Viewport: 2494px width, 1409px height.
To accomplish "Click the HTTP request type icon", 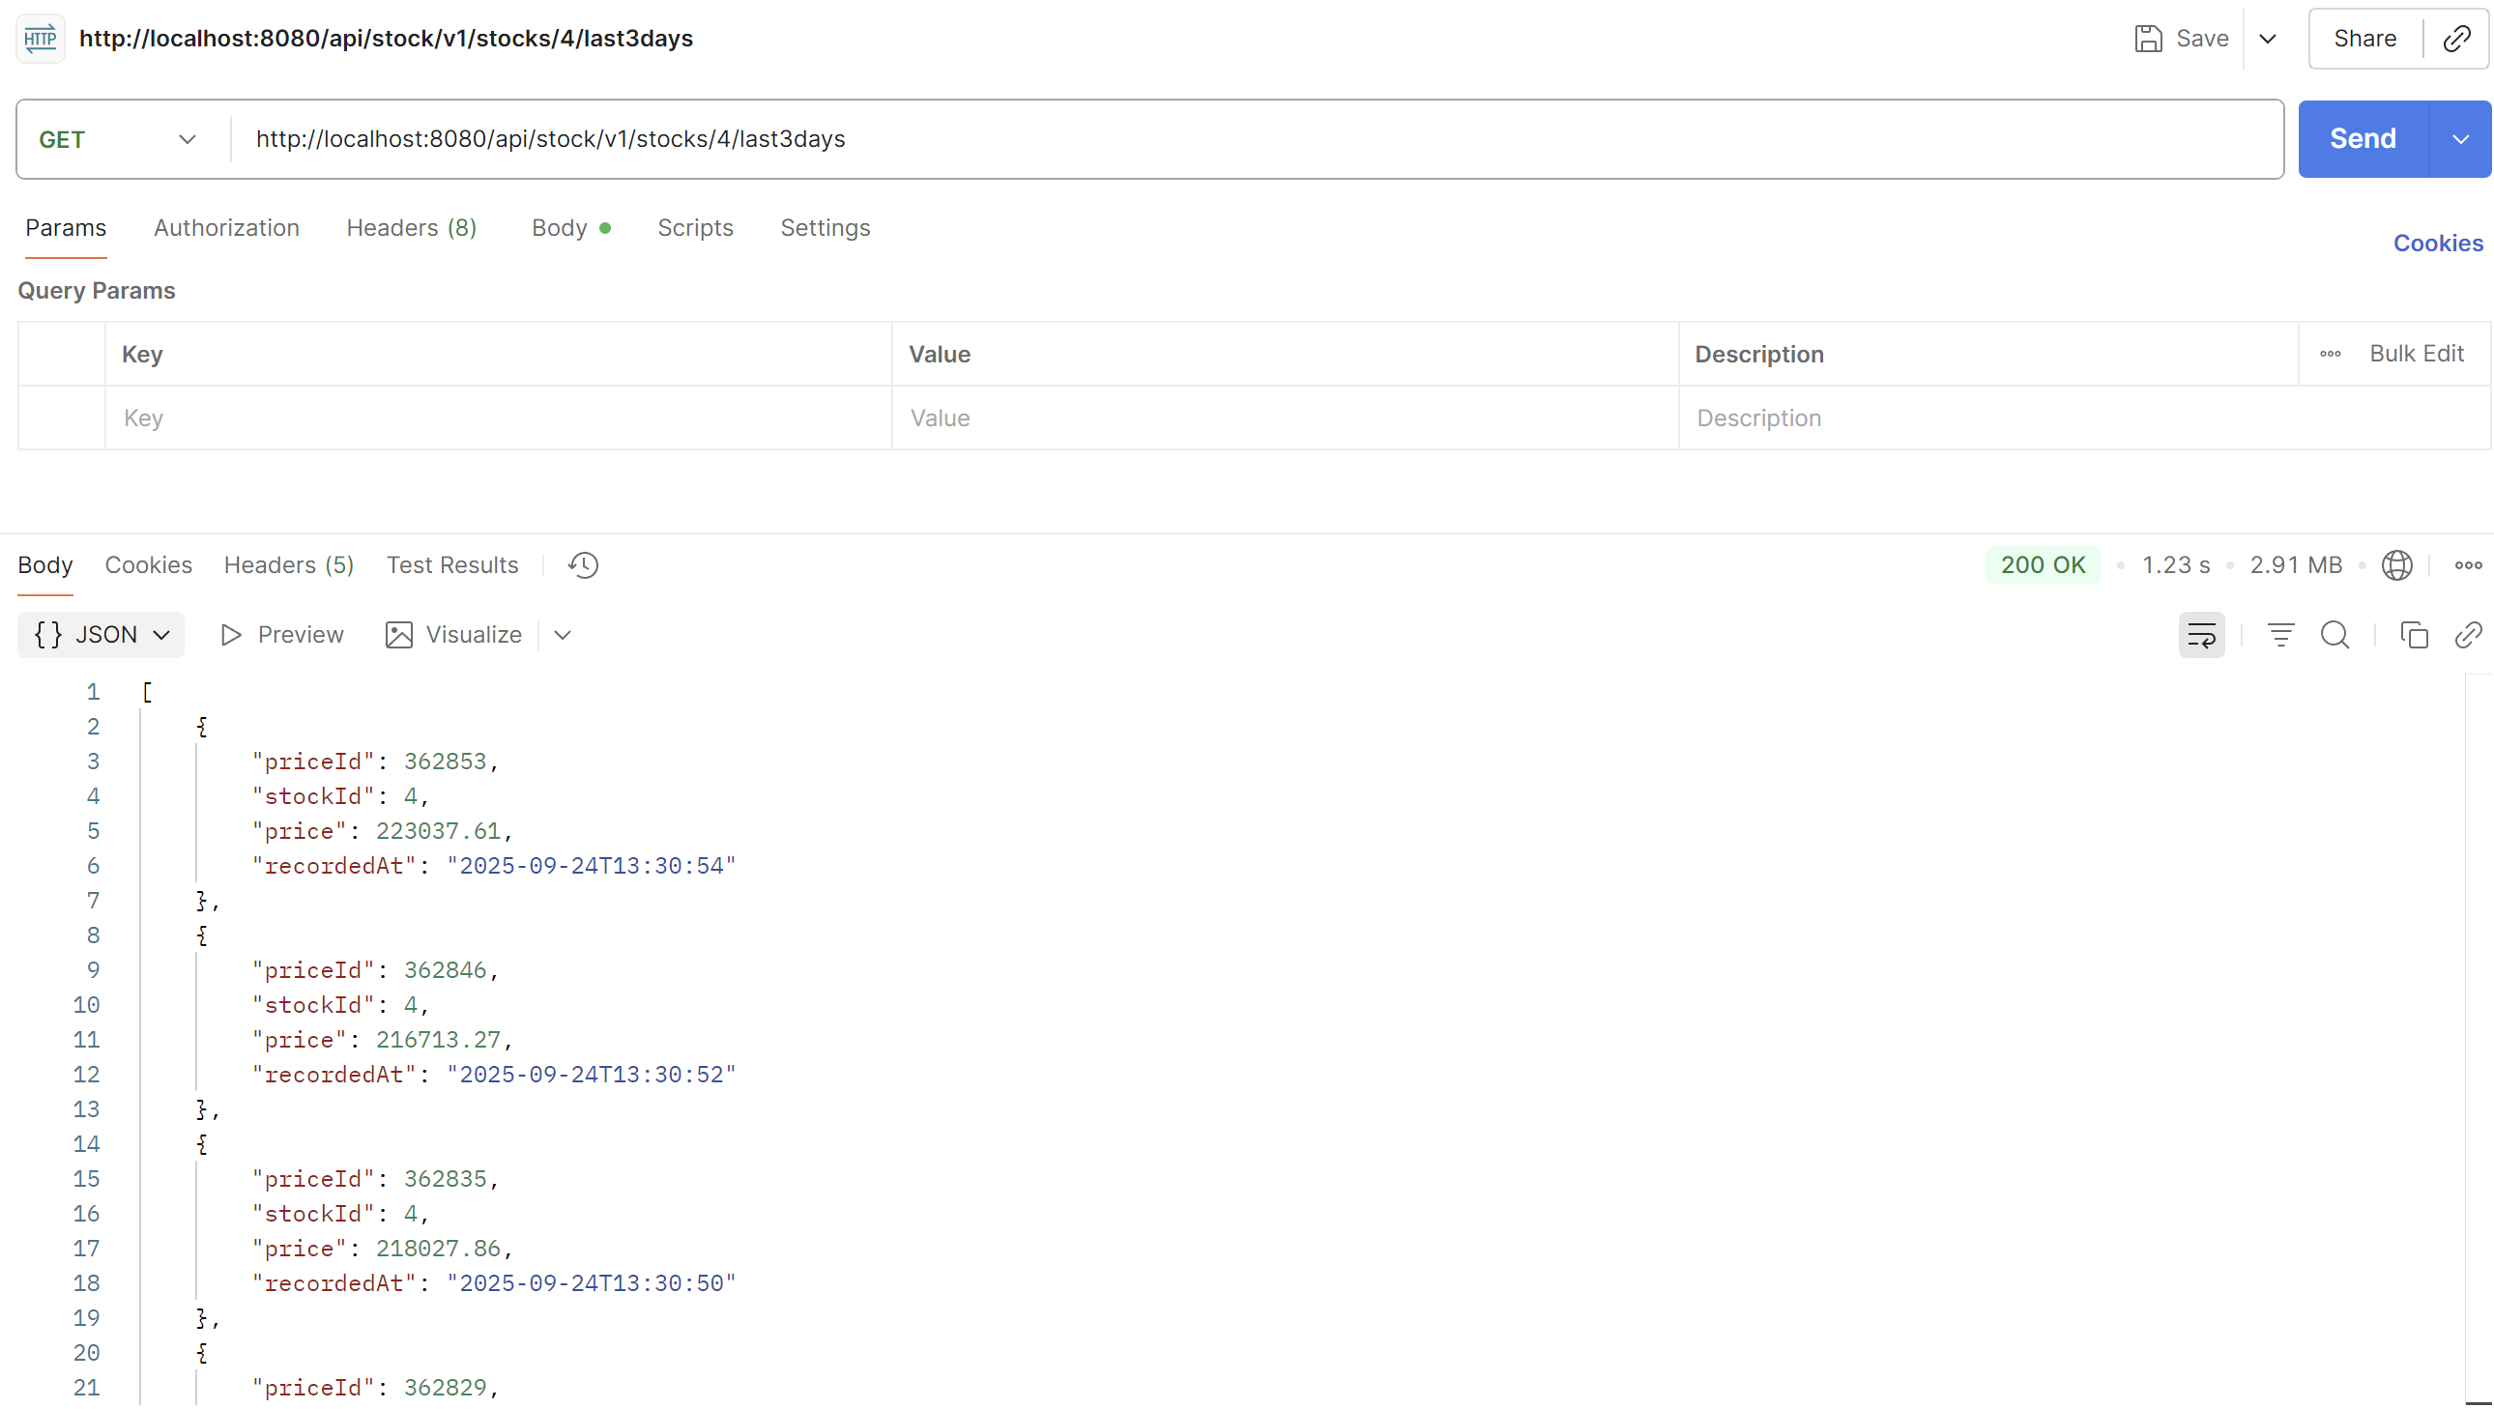I will pos(41,39).
